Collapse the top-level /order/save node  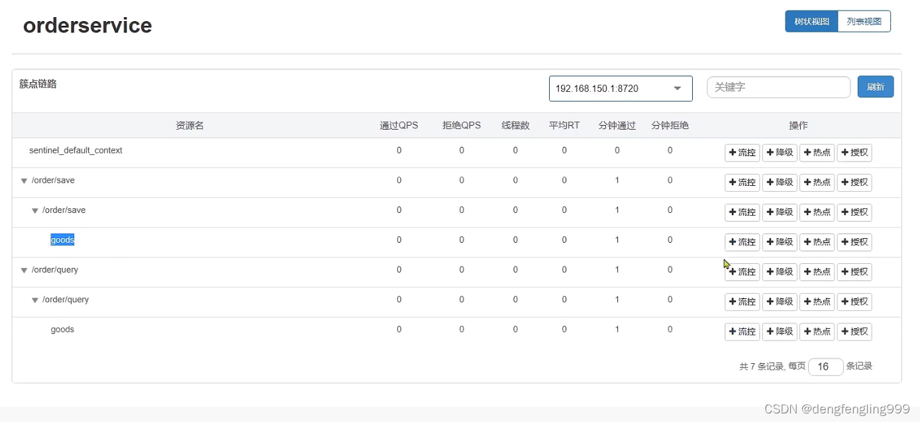point(25,181)
